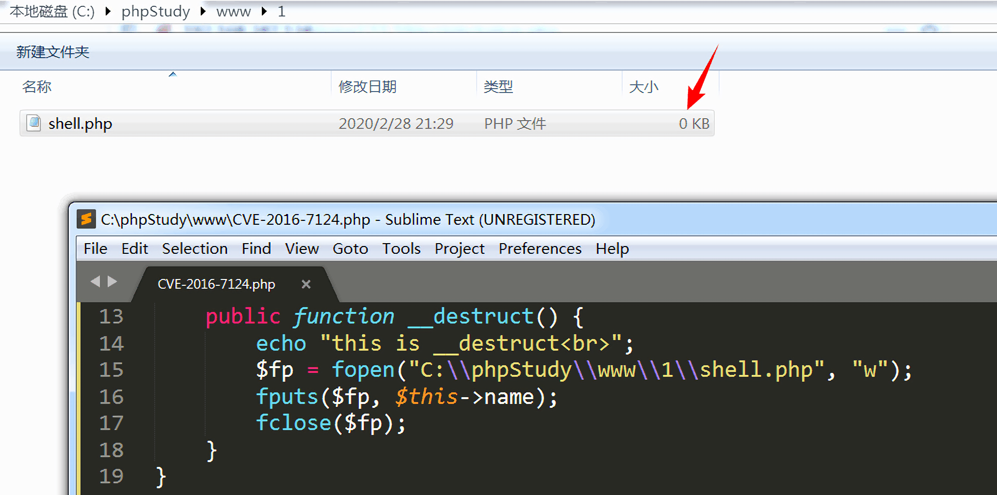The image size is (997, 495).
Task: Sort by the 名称 column header
Action: pos(36,87)
